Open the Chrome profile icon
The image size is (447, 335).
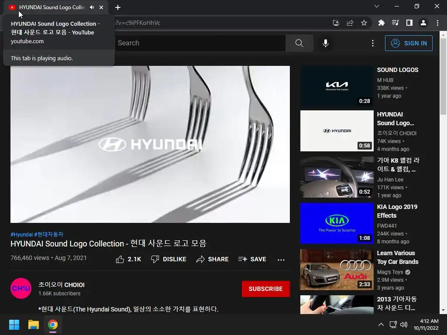coord(423,23)
